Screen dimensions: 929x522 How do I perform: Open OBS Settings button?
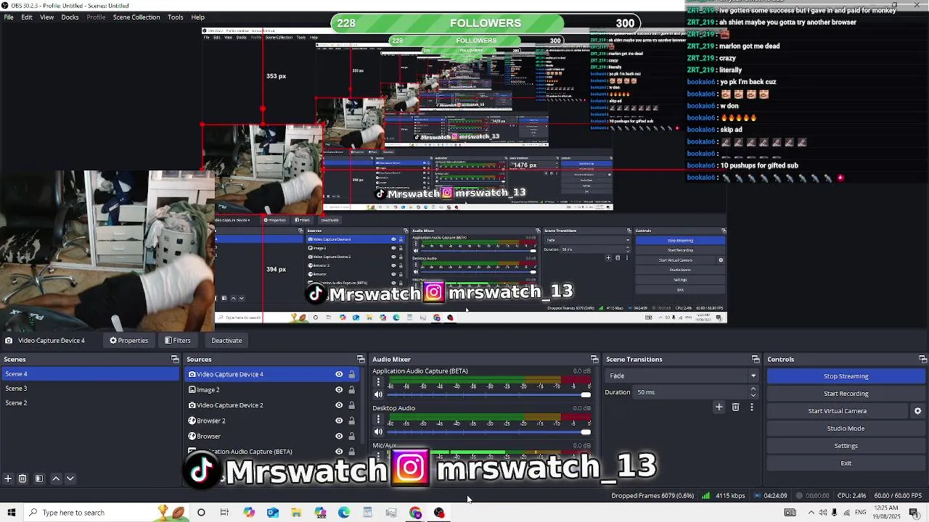pos(846,446)
